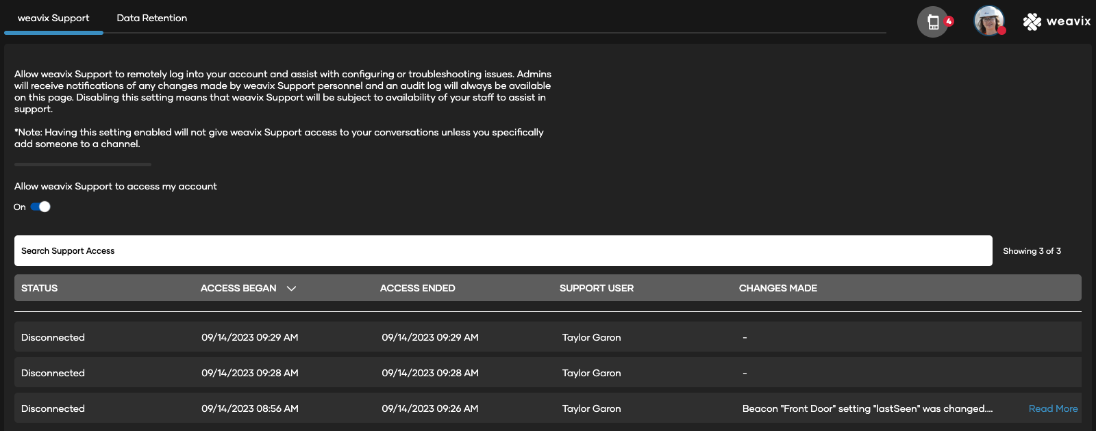Click Read More on Beacon change entry

(1053, 408)
